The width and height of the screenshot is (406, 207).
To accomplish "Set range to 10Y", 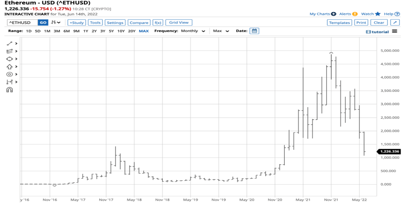I will 121,31.
